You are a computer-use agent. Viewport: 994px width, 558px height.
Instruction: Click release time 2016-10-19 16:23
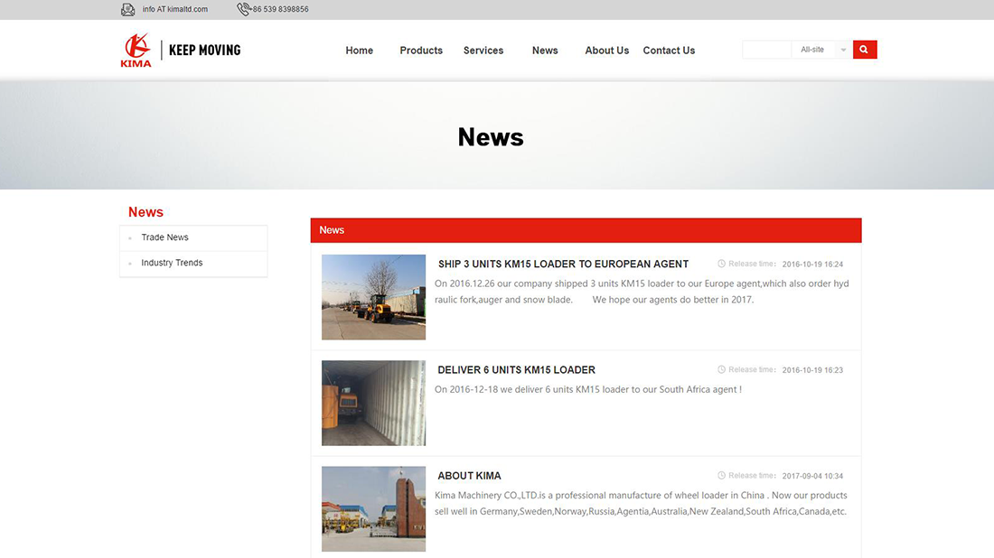[x=812, y=370]
